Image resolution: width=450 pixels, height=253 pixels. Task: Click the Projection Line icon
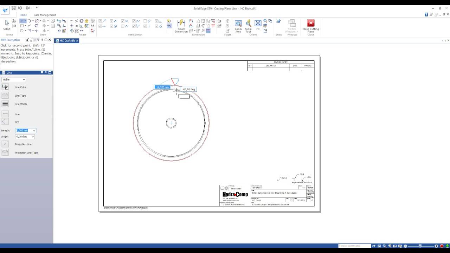tap(5, 144)
